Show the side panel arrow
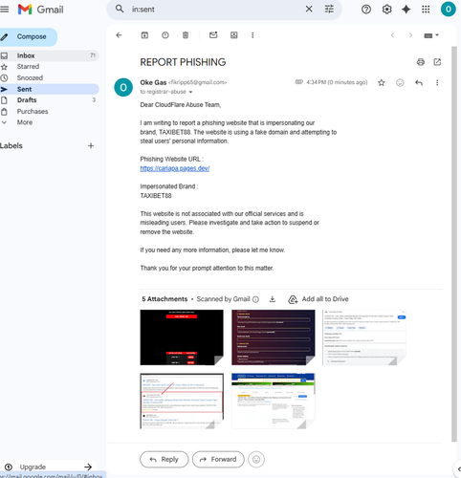 [458, 469]
